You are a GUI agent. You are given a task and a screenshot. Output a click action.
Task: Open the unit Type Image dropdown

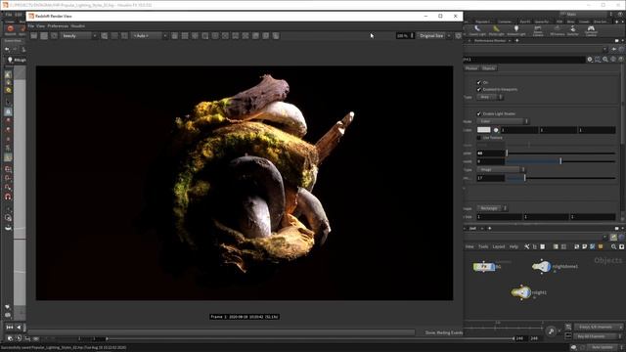501,169
